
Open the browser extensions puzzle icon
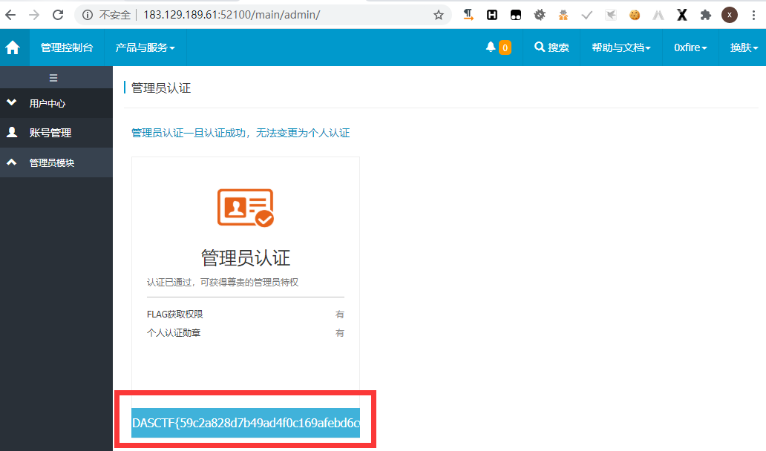(706, 15)
